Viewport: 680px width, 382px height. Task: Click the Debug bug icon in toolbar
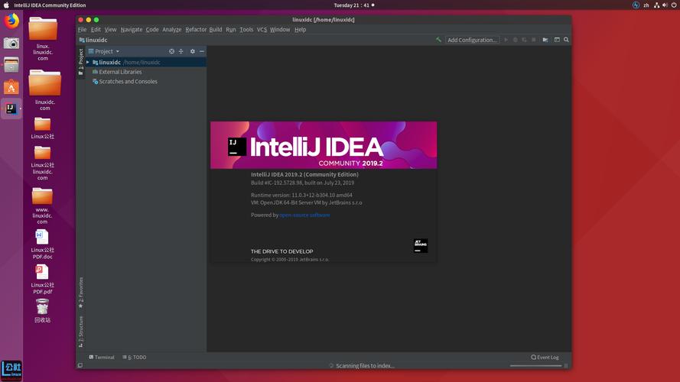(x=516, y=40)
